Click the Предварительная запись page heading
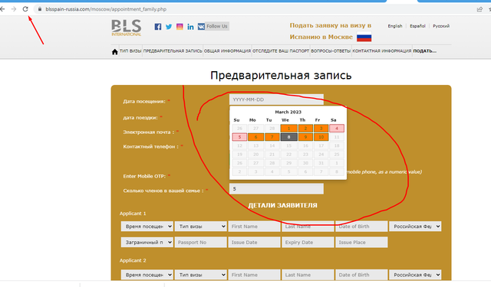The image size is (491, 287). (x=281, y=75)
